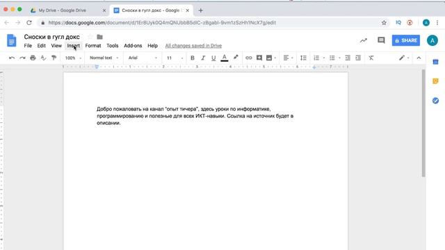Screen dimensions: 445x250
Task: Open line spacing options
Action: [303, 58]
